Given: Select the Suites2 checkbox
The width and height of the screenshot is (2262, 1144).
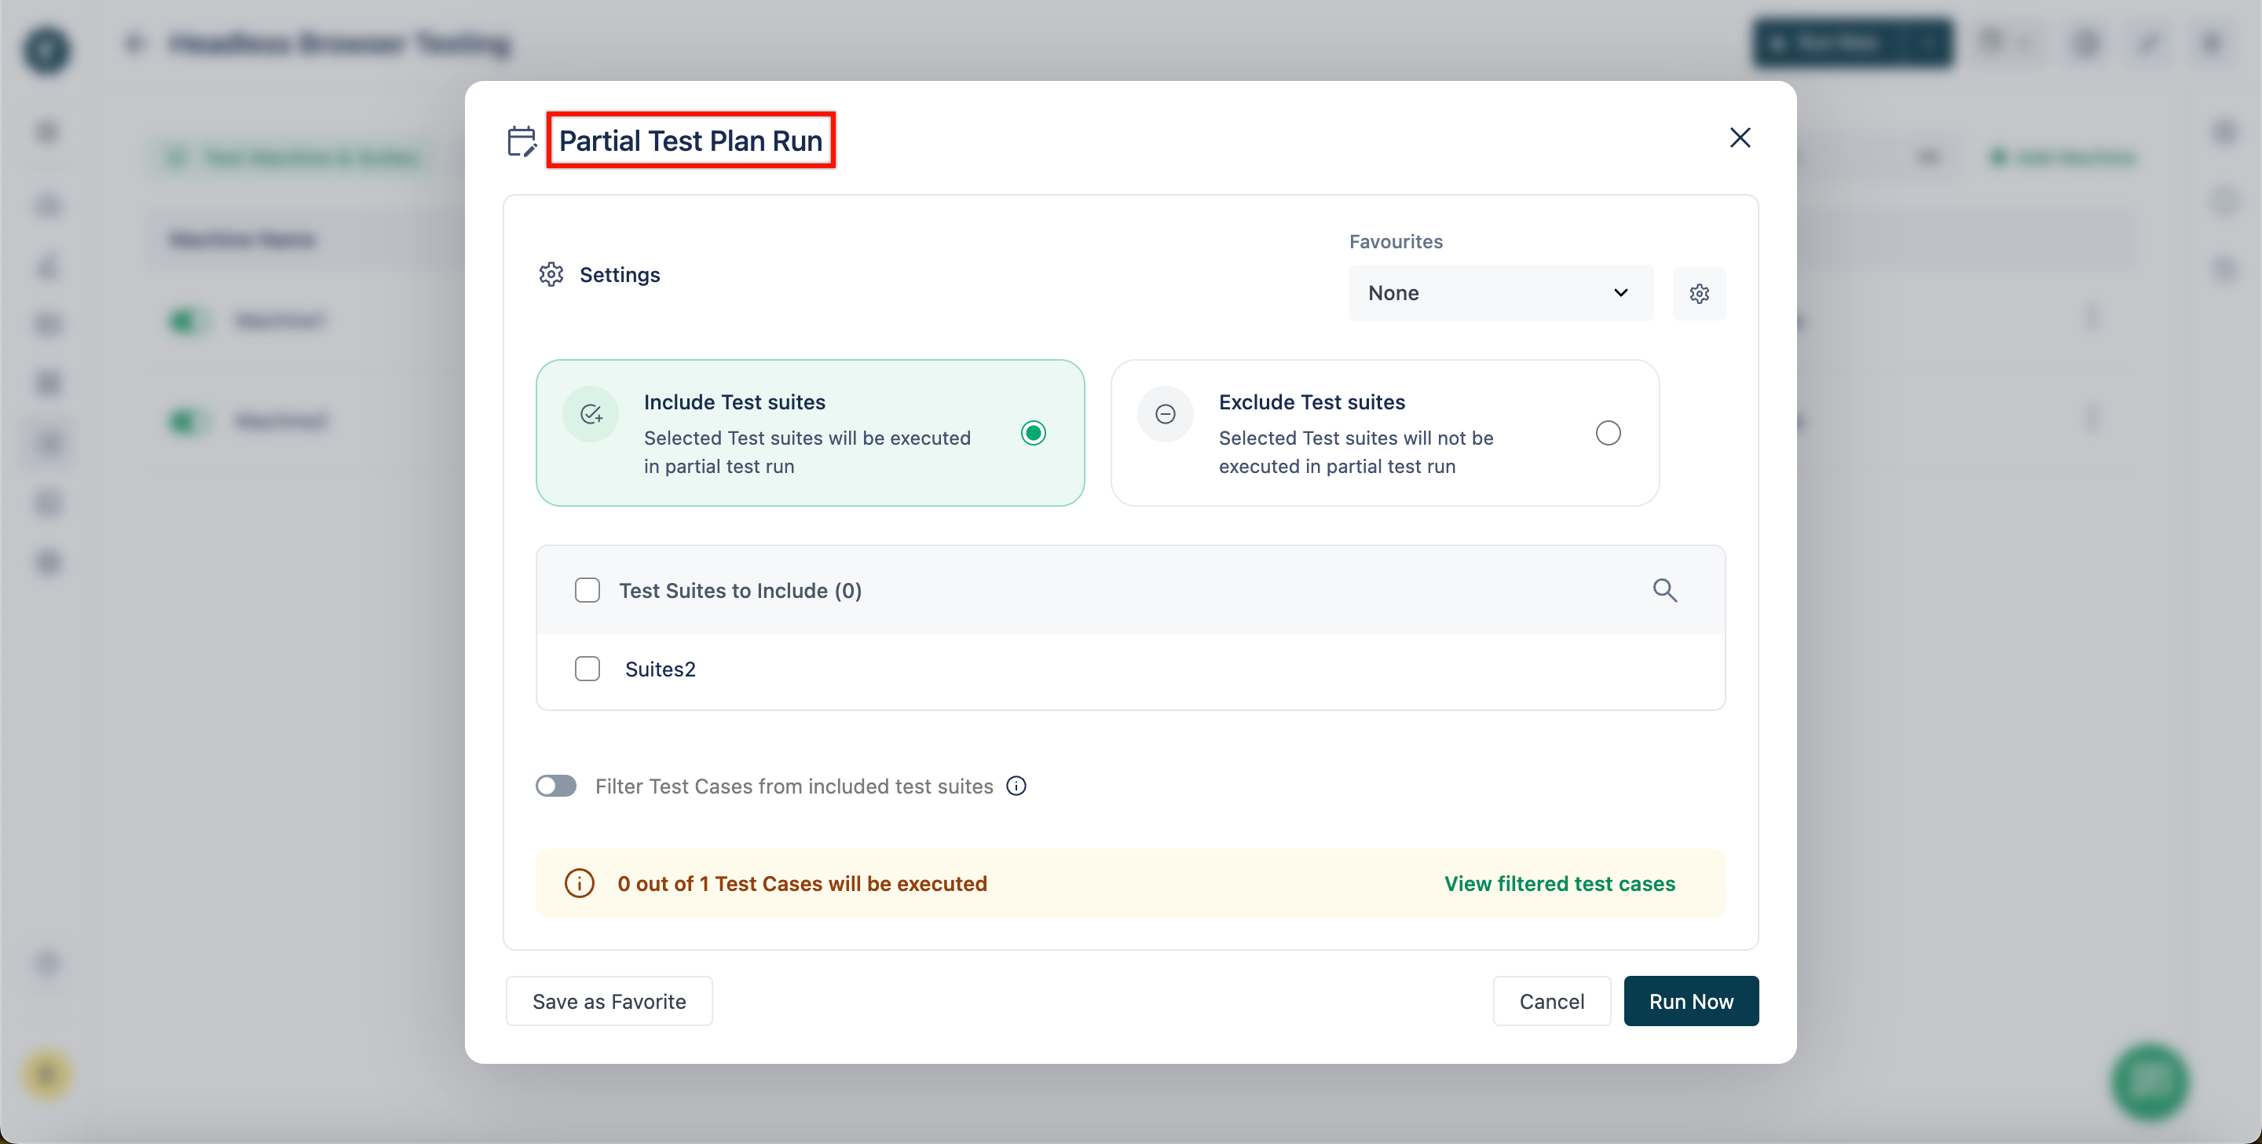Looking at the screenshot, I should (x=587, y=667).
